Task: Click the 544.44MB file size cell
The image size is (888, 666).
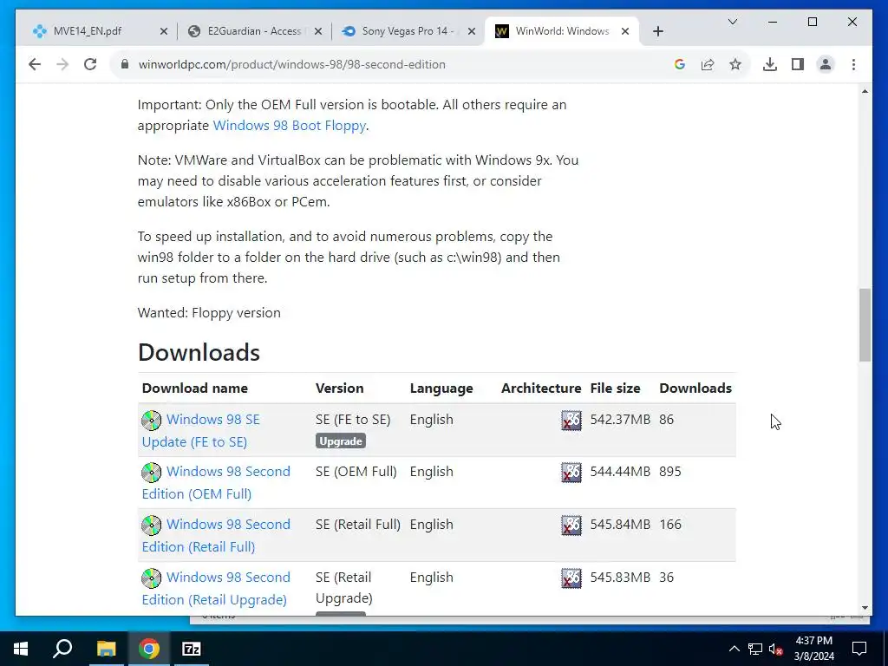Action: [620, 472]
